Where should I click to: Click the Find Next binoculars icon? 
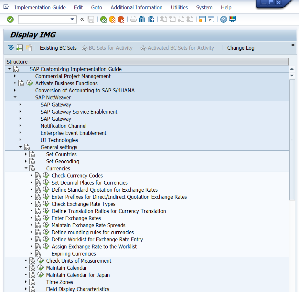tap(151, 19)
